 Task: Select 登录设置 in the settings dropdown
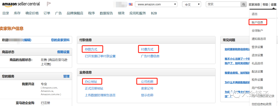click(x=257, y=47)
